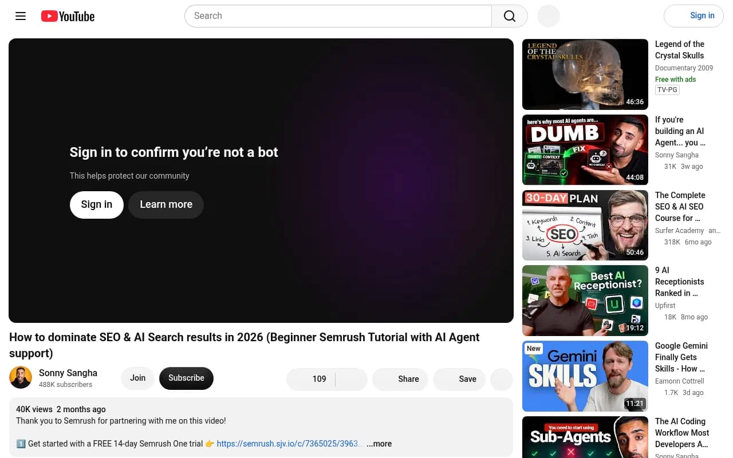Share this video
This screenshot has width=733, height=458.
tap(400, 379)
